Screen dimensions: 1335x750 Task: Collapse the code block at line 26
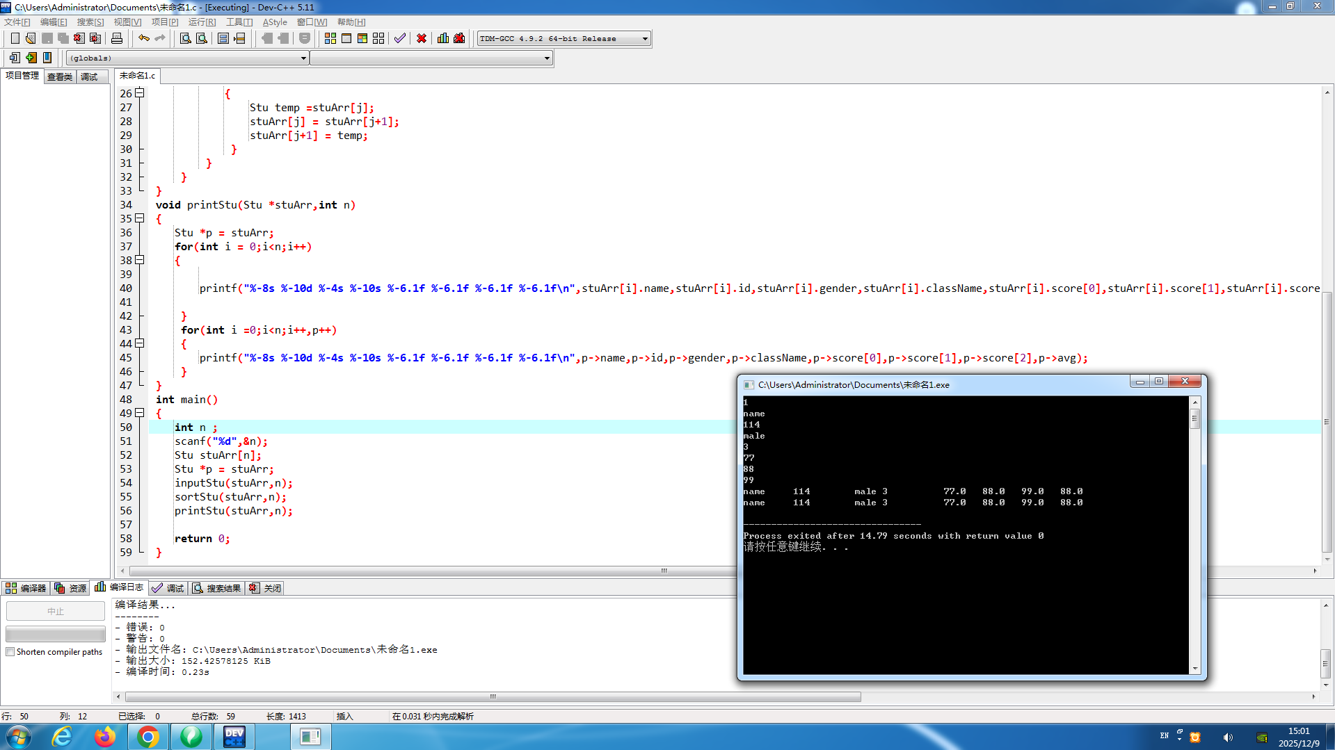(140, 93)
